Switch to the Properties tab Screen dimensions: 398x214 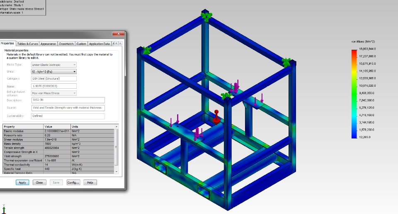7,44
